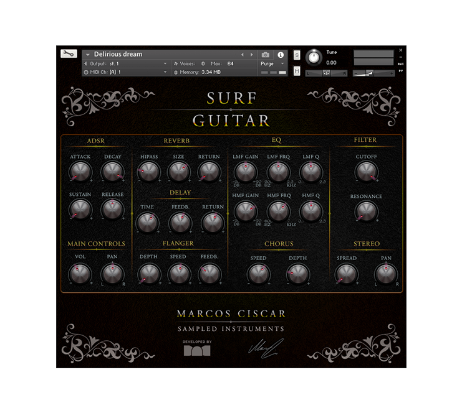
Task: Click the Memory 3.34 MB readout
Action: (x=211, y=72)
